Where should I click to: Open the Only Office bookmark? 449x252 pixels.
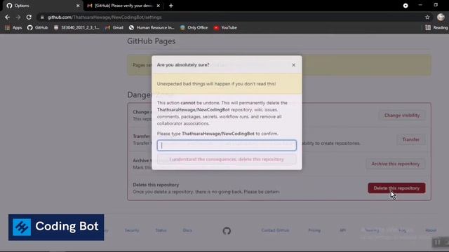(194, 28)
